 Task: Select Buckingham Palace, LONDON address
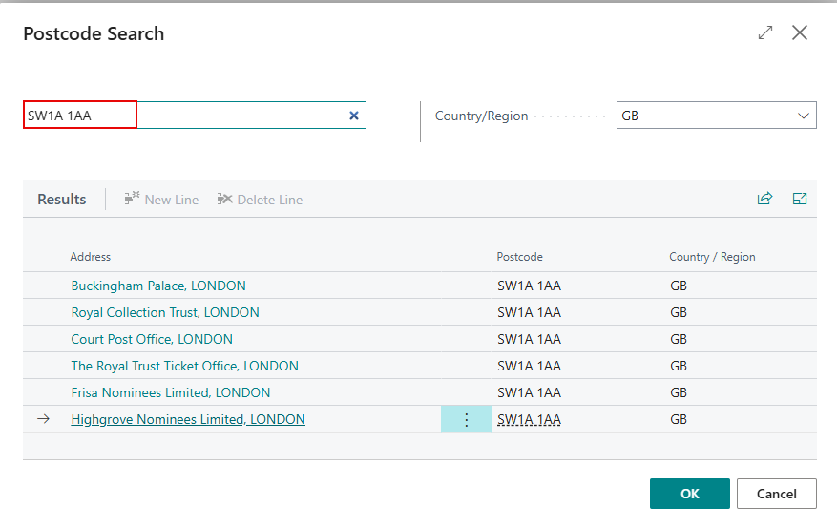[x=158, y=286]
